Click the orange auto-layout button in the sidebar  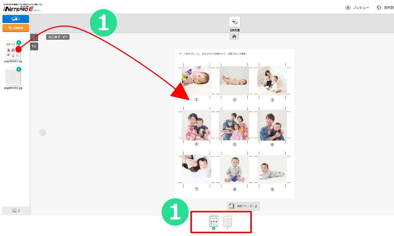[16, 28]
